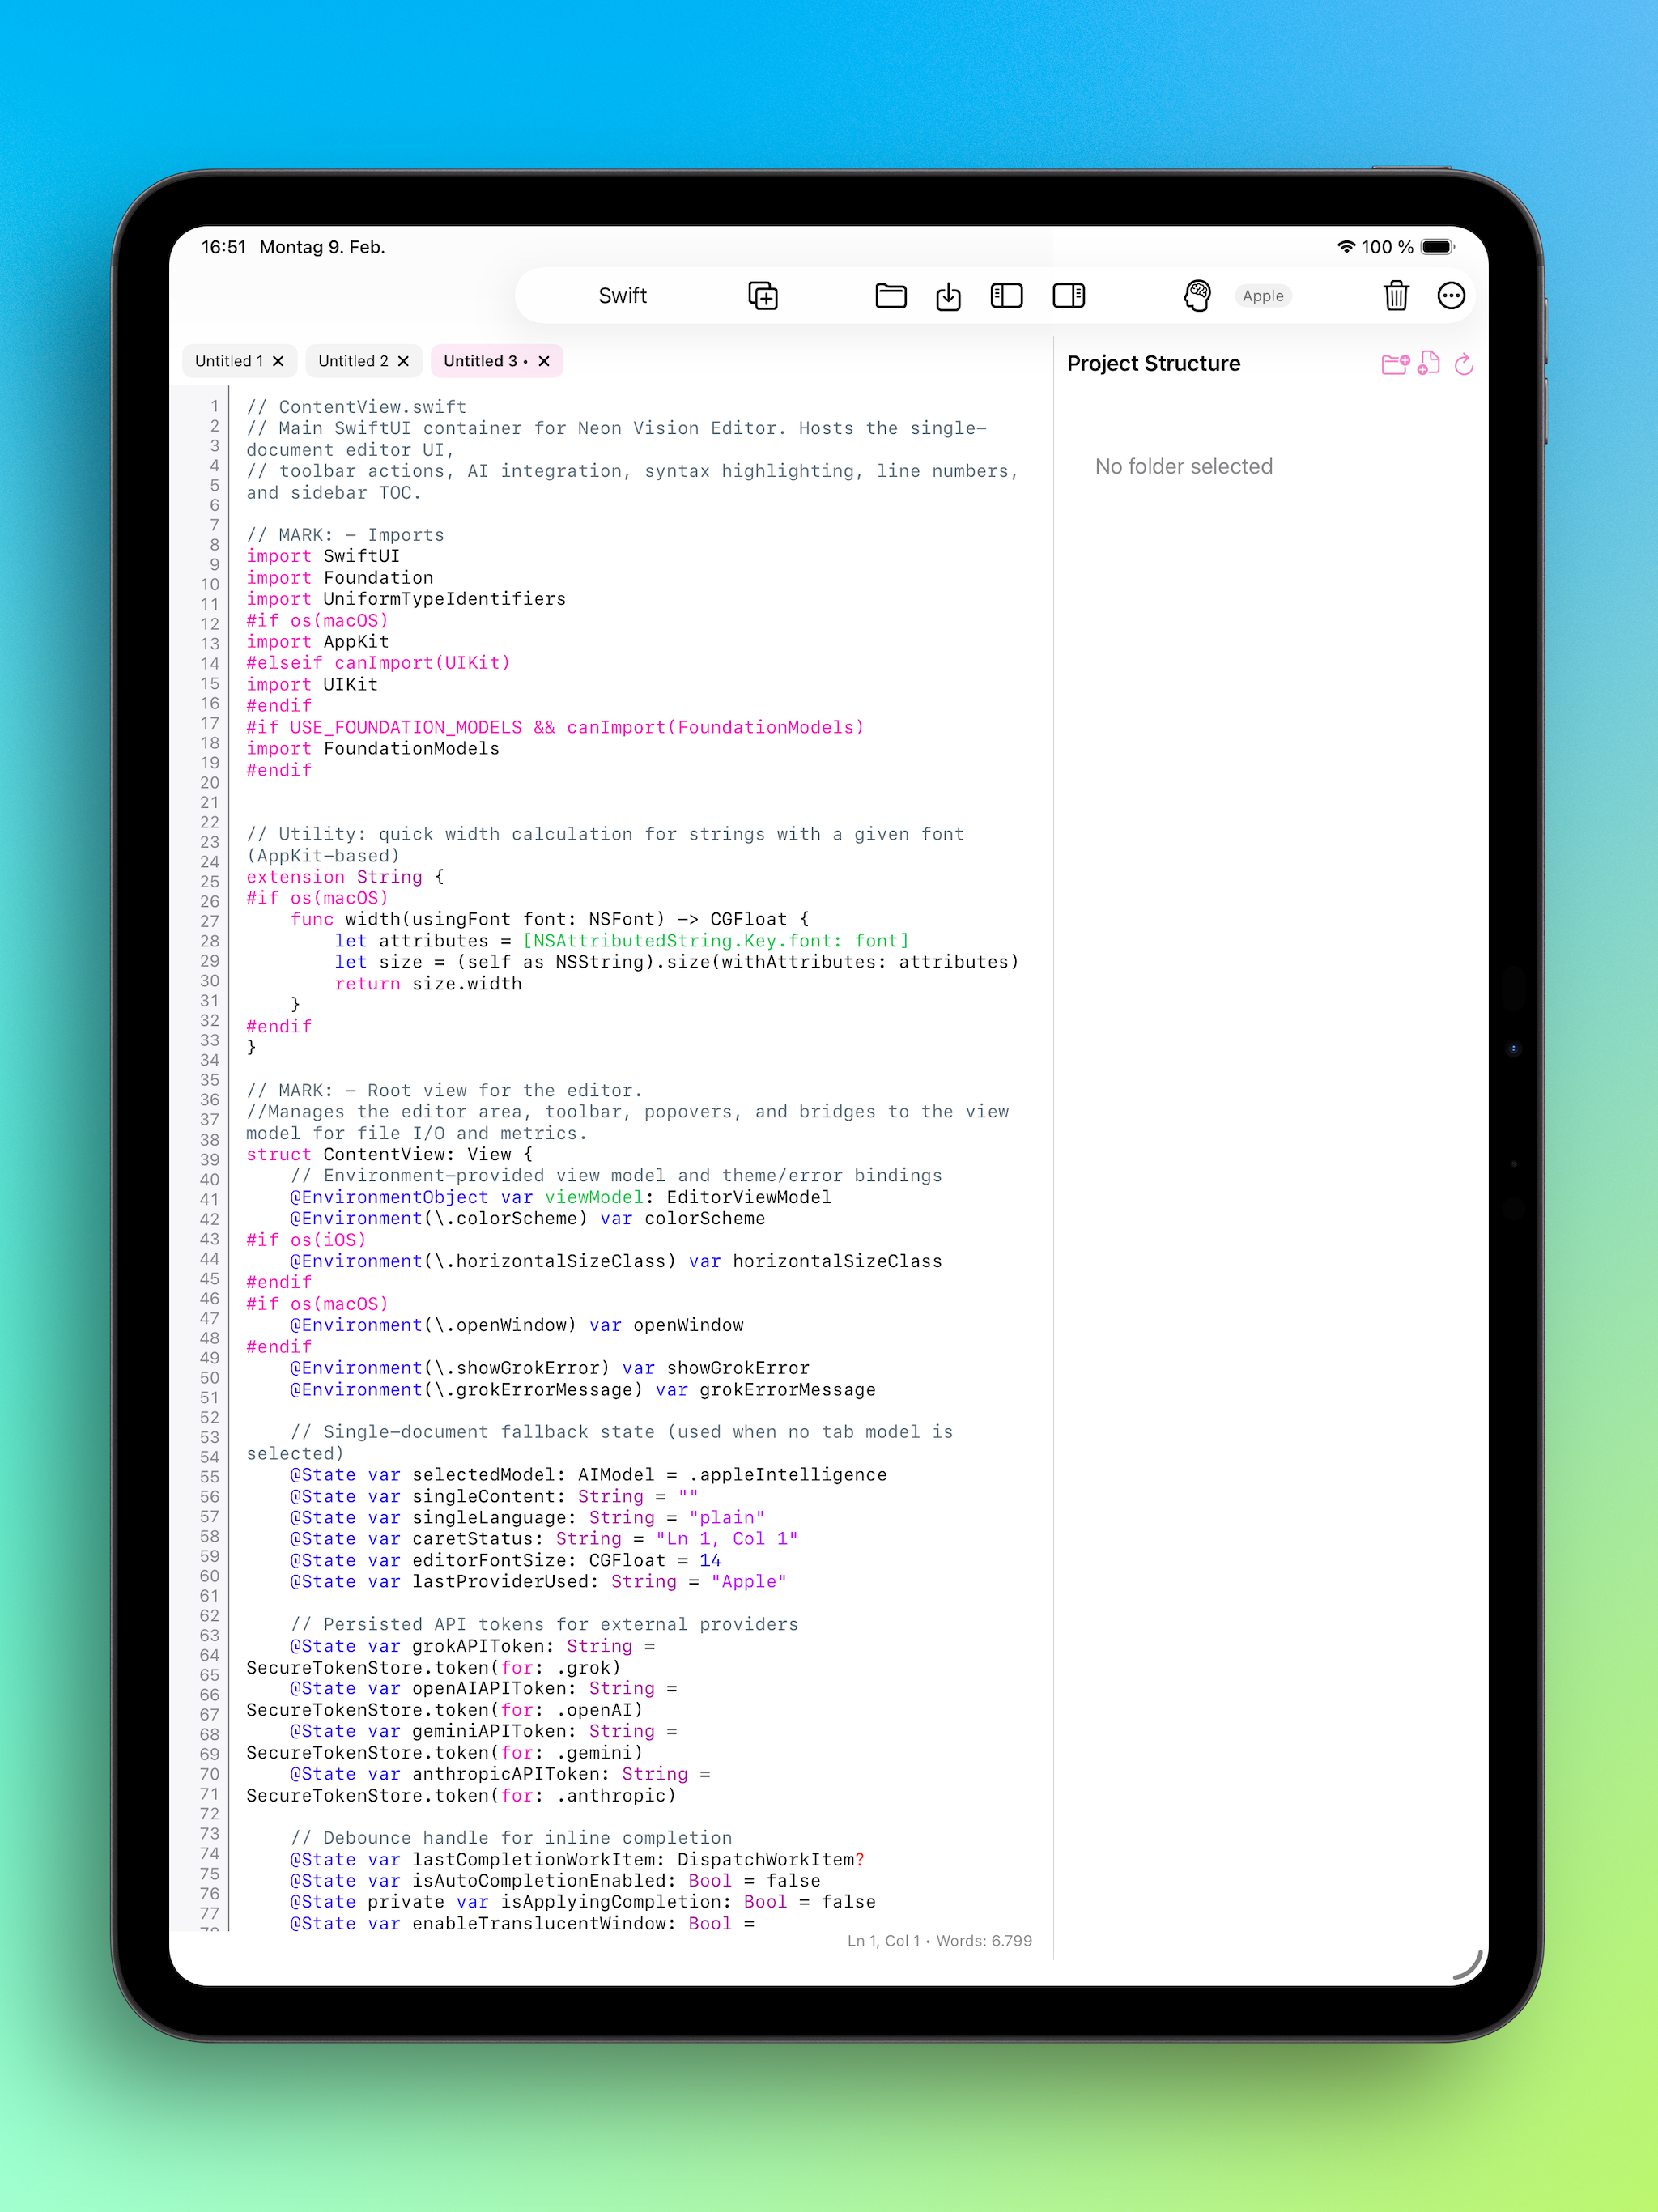Toggle the left sidebar panel
Image resolution: width=1658 pixels, height=2212 pixels.
1006,295
